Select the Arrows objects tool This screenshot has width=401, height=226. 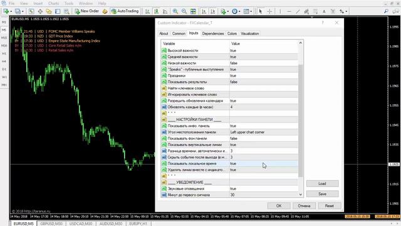(341, 11)
